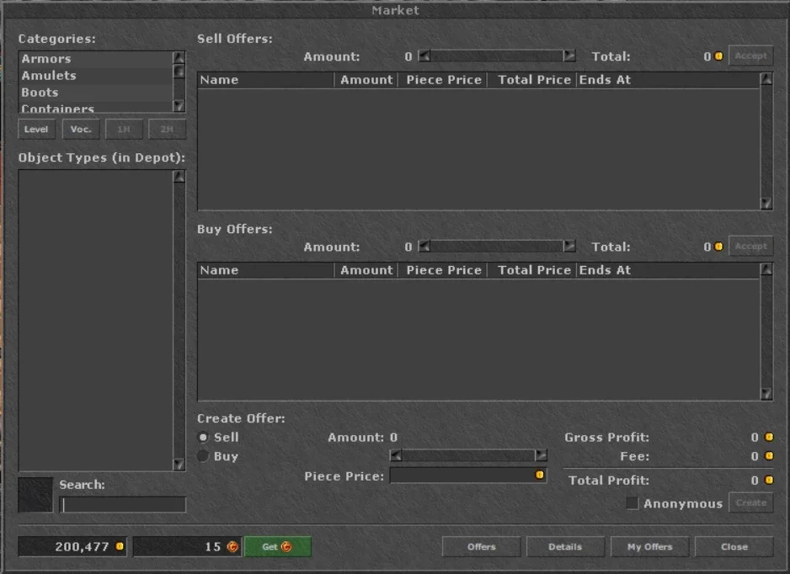Sort Sell Offers by Total Price column
Viewport: 790px width, 574px height.
(532, 80)
